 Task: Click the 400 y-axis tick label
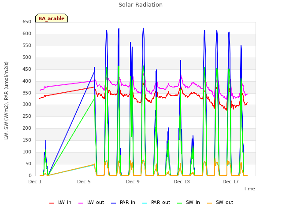tap(27, 81)
